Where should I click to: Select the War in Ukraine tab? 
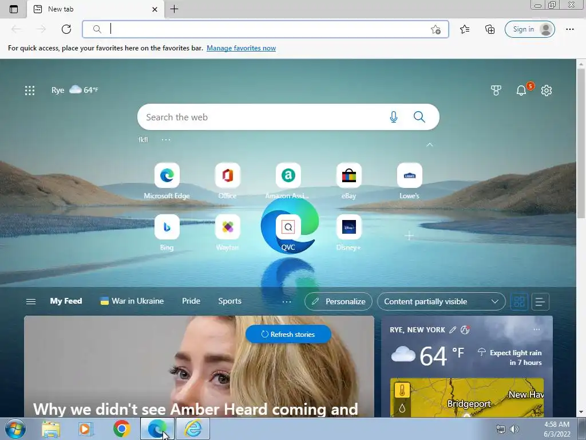[132, 301]
